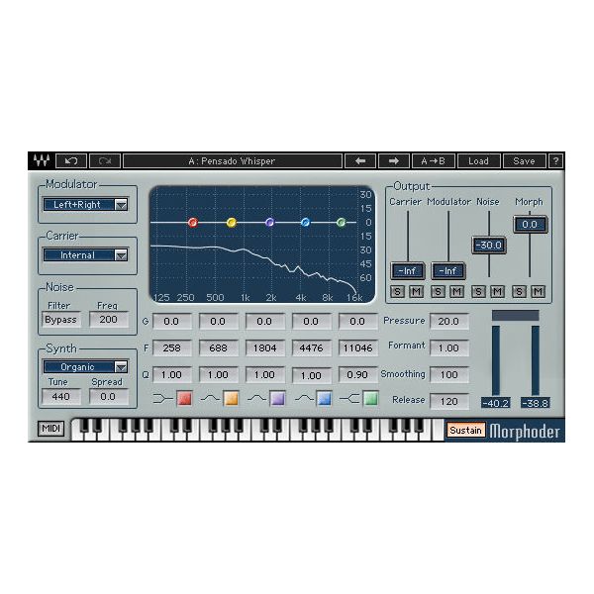
Task: Open the Modulator Left+Right dropdown
Action: coord(85,205)
